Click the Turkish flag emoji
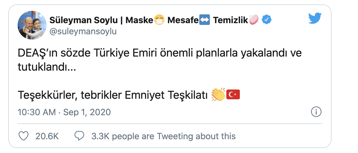Viewport: 358px width, 153px height. 233,95
